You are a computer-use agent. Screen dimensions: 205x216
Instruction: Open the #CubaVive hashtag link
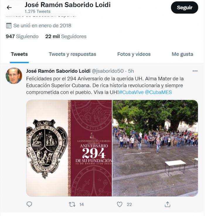(x=131, y=92)
